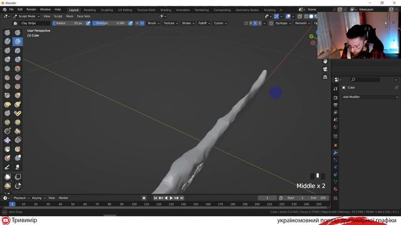Open the World properties tab
Image resolution: width=401 pixels, height=225 pixels.
(x=336, y=127)
